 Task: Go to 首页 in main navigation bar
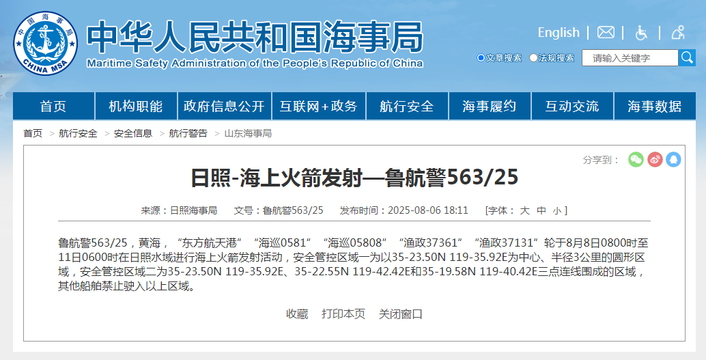tap(53, 107)
